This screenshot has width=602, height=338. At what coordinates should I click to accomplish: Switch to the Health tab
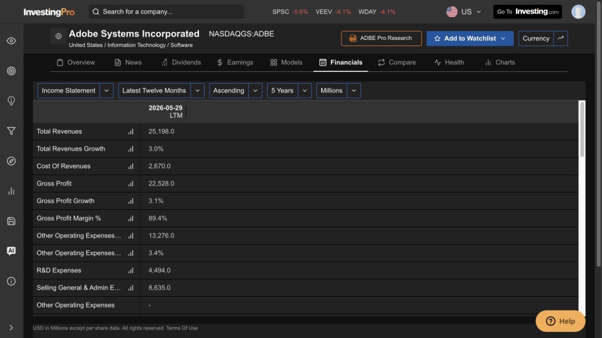point(449,62)
